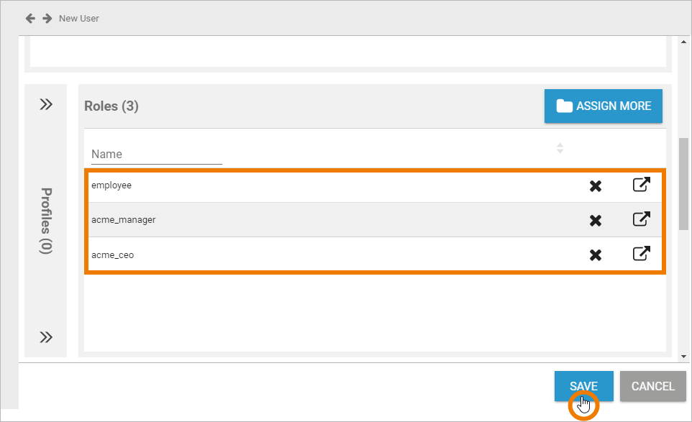
Task: Click the forward arrow icon
Action: click(47, 18)
